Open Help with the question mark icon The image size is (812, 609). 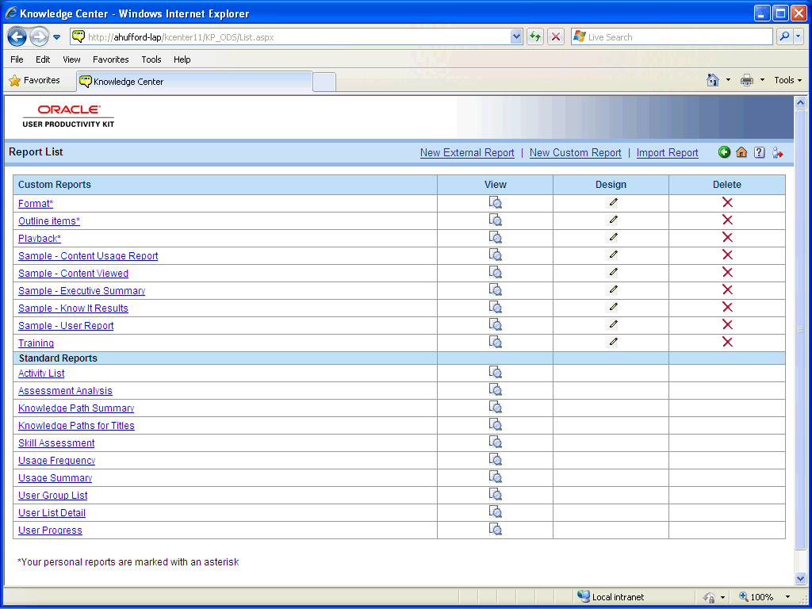tap(759, 152)
